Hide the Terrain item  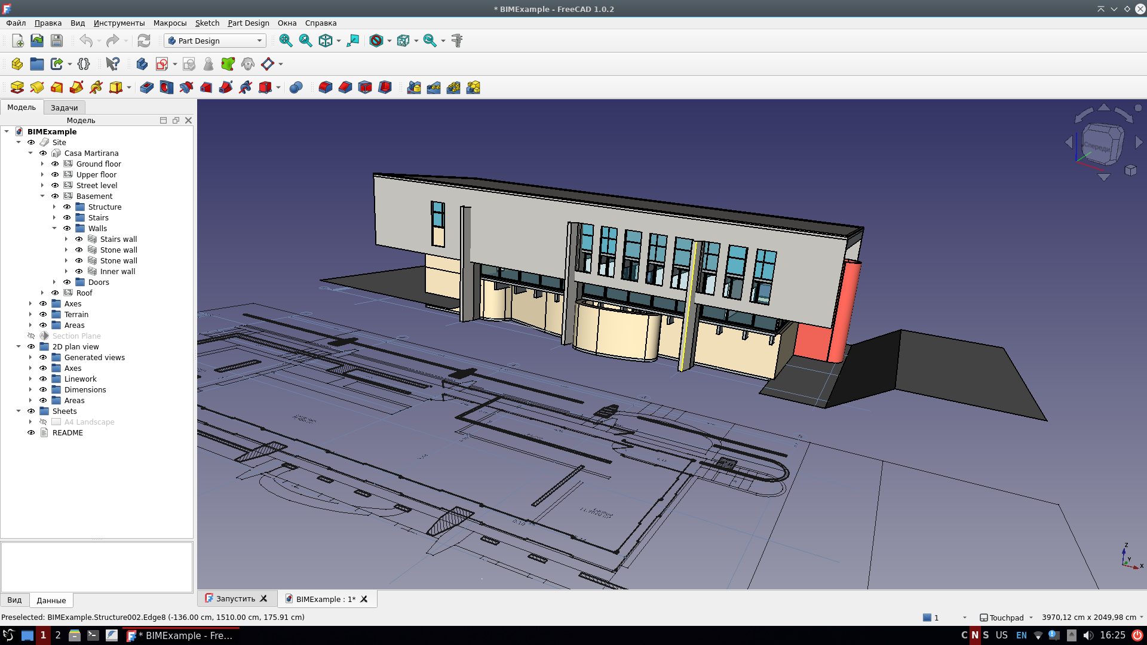coord(42,314)
